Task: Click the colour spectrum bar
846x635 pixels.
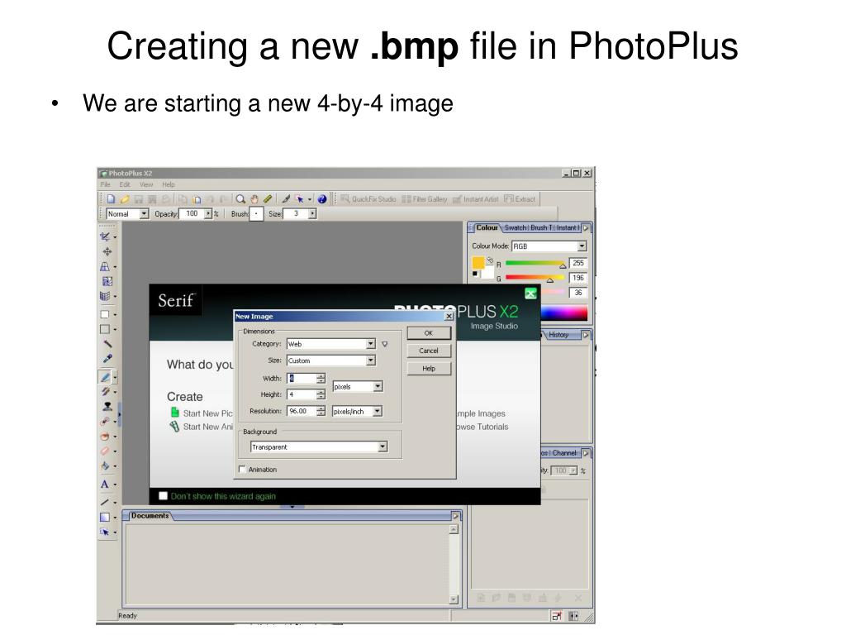Action: [x=563, y=313]
